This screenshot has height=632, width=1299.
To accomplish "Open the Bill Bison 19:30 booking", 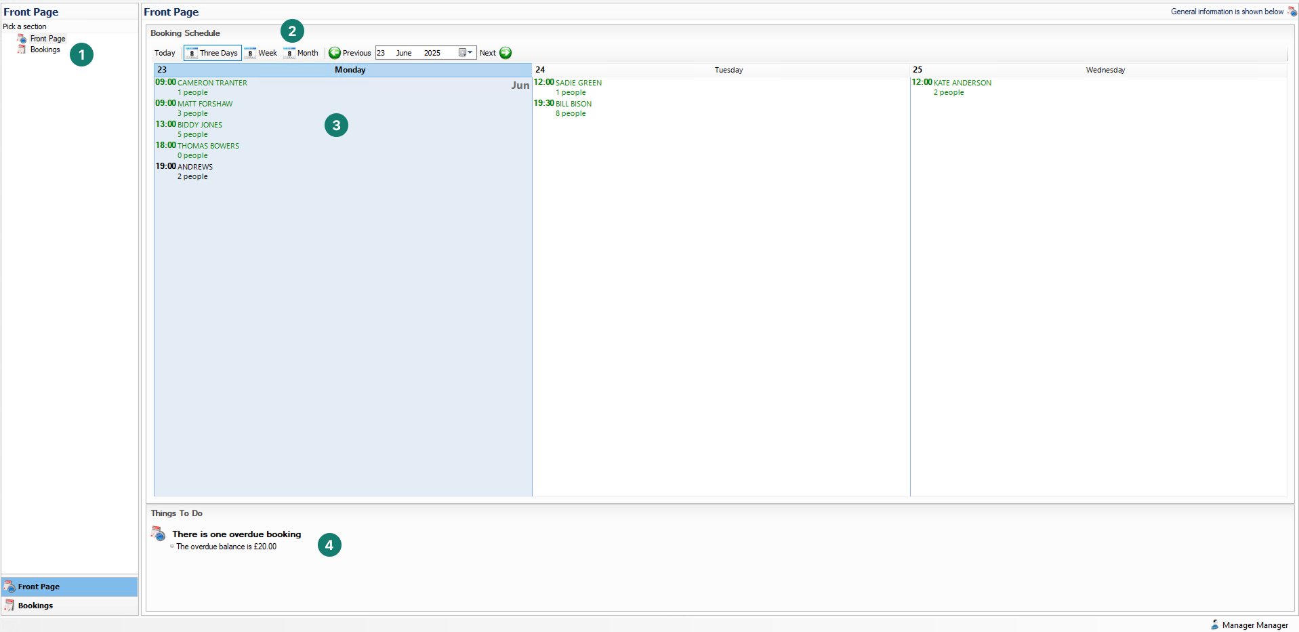I will (573, 104).
